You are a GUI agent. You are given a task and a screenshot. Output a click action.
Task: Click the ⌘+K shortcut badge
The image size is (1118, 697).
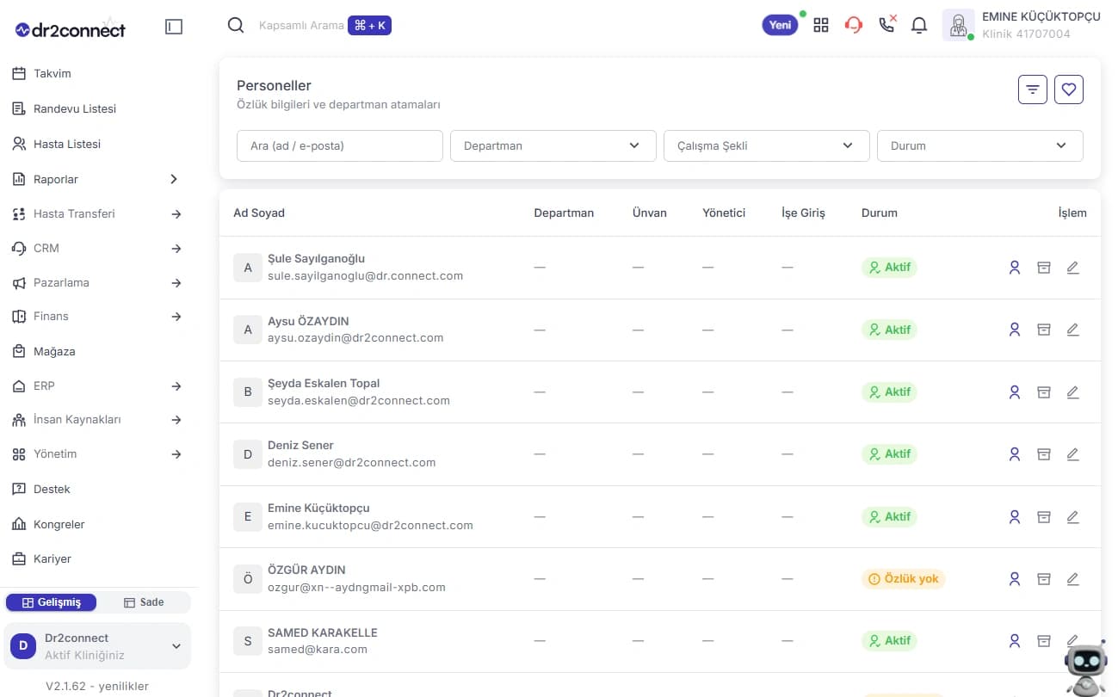point(369,25)
